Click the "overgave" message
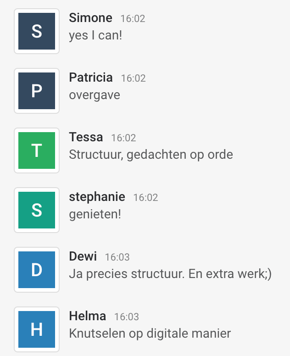290x356 pixels. click(95, 95)
